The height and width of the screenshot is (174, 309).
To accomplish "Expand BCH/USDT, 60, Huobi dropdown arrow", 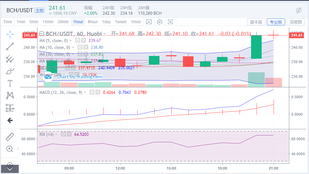I will pyautogui.click(x=105, y=34).
